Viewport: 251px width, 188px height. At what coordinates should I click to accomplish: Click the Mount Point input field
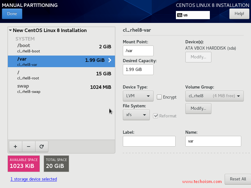pyautogui.click(x=138, y=51)
